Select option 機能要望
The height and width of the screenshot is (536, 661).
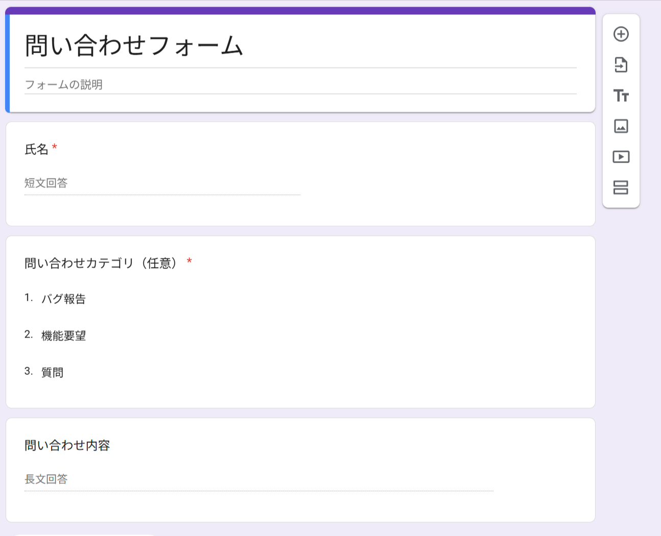point(64,336)
